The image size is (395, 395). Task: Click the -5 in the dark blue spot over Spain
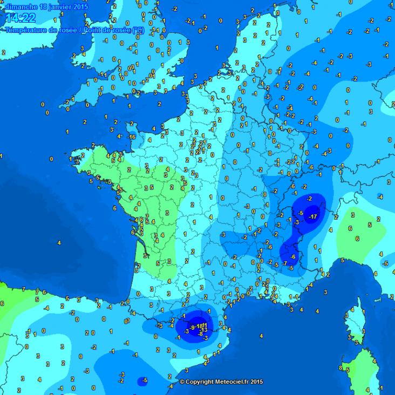click(144, 380)
